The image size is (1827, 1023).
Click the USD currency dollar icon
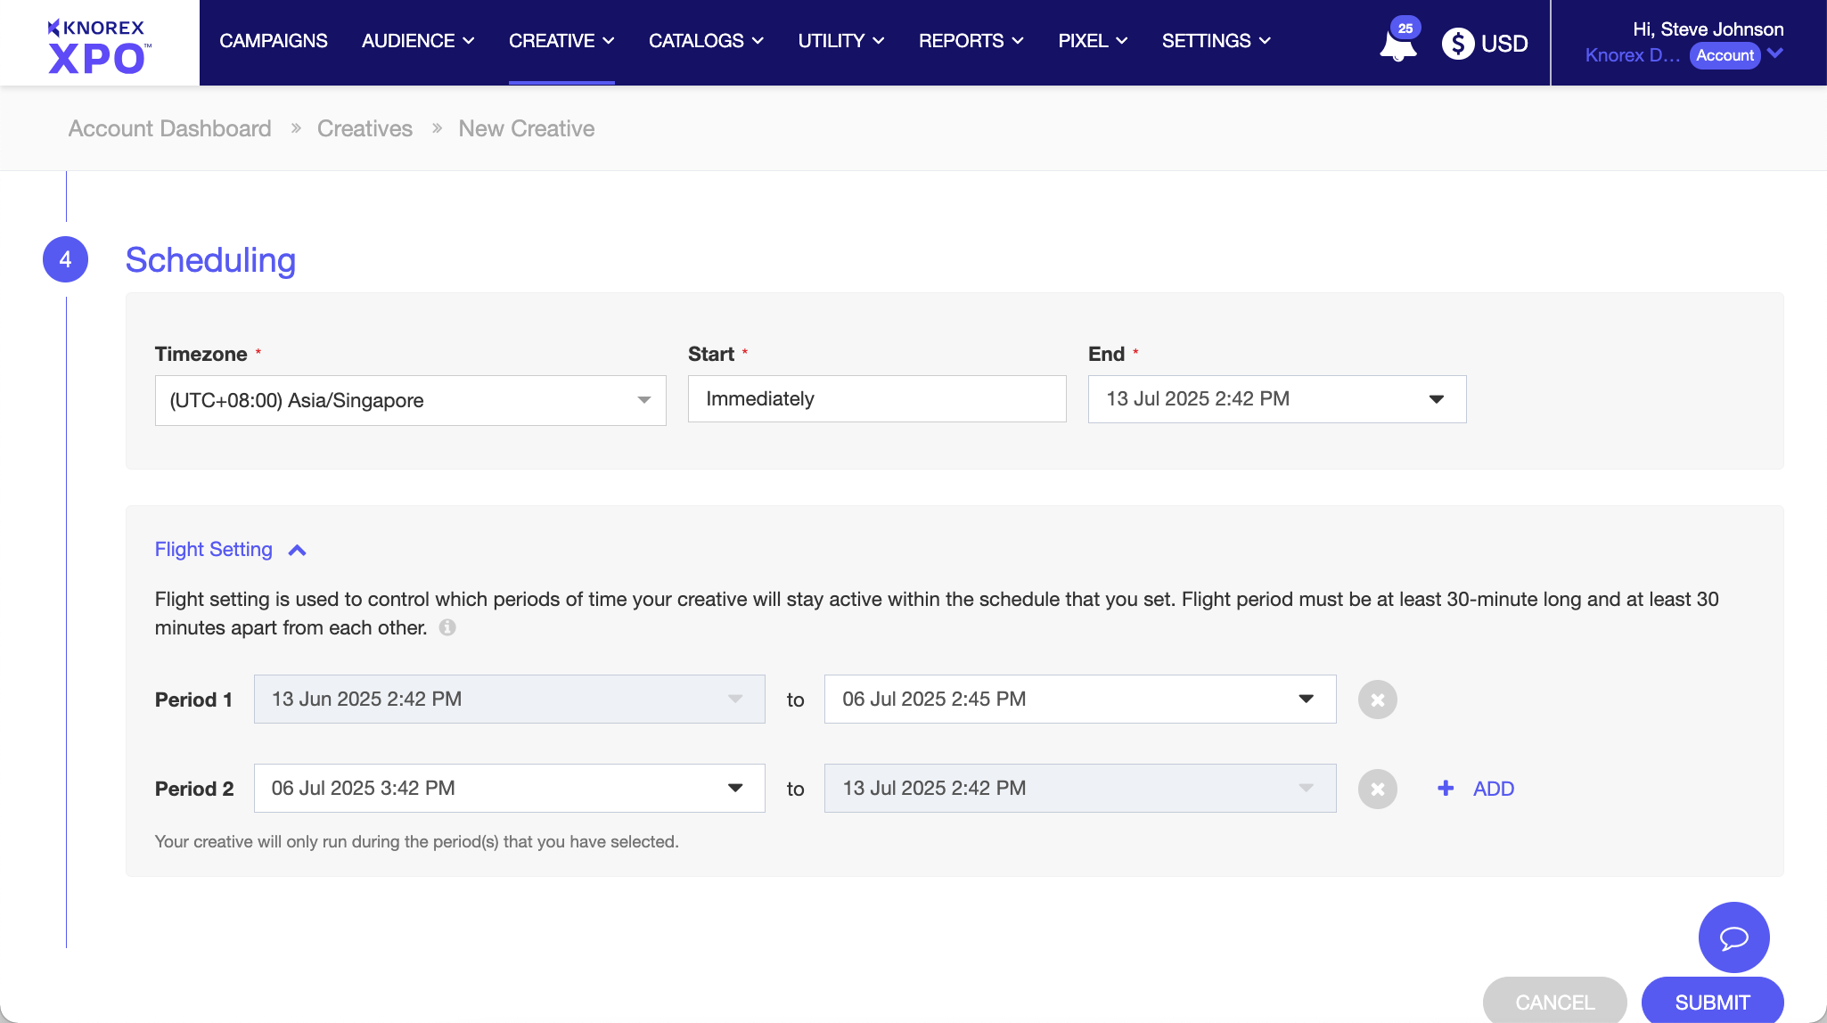click(x=1457, y=43)
